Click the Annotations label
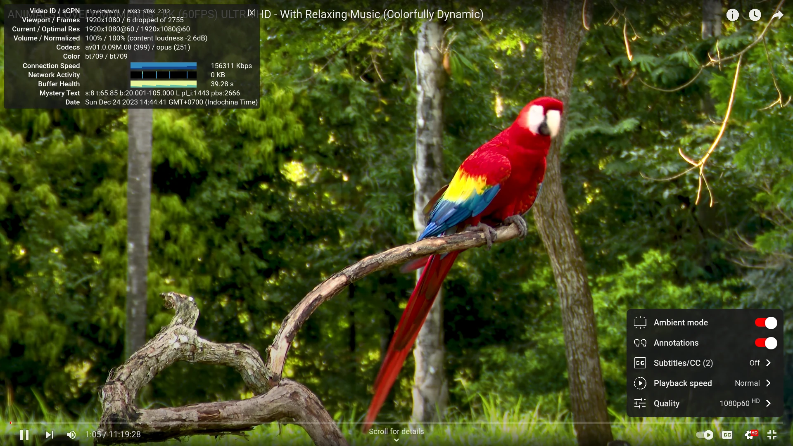 click(676, 343)
